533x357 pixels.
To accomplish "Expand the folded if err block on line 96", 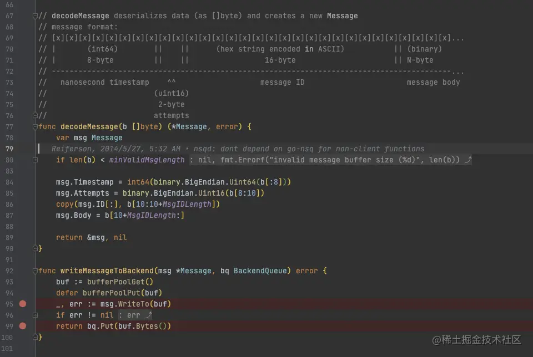I will (x=36, y=315).
